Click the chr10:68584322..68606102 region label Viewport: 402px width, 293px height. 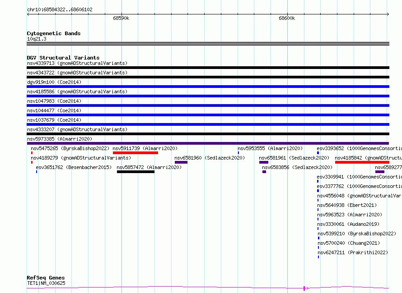pyautogui.click(x=60, y=9)
